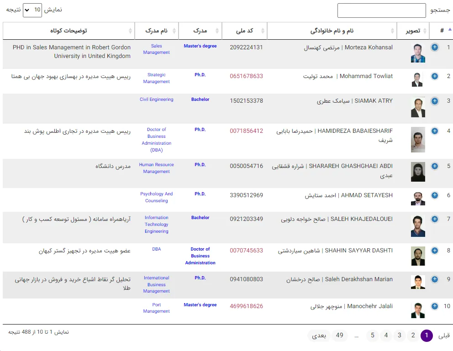This screenshot has height=351, width=453.
Task: Go to page 2 in pagination
Action: tap(413, 335)
